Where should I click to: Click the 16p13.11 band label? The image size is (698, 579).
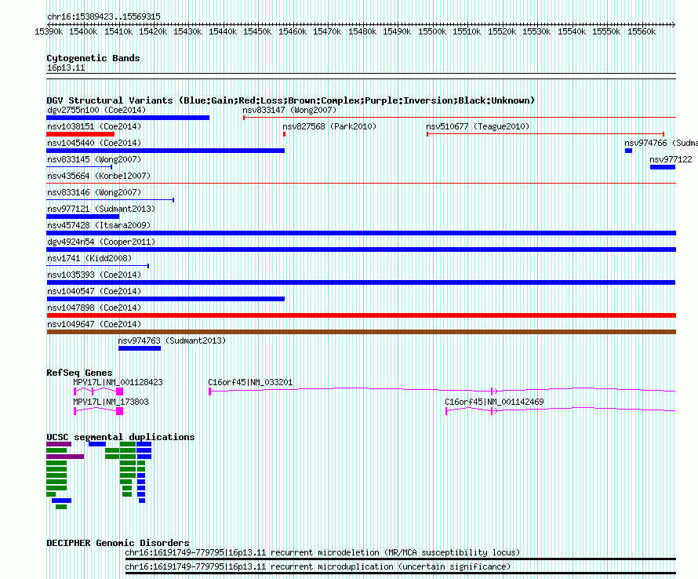tap(66, 67)
